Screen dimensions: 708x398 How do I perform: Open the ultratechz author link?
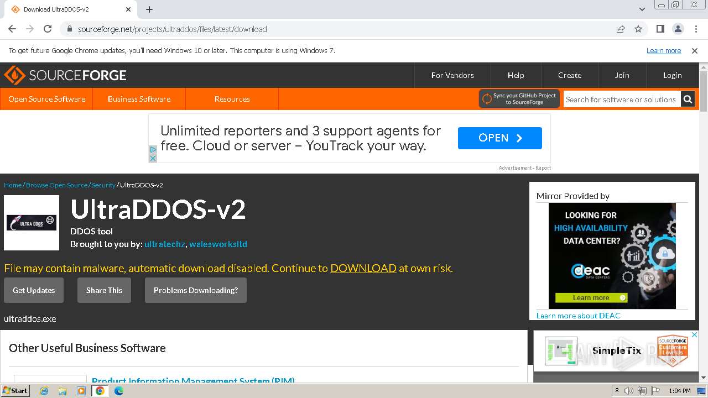(165, 244)
